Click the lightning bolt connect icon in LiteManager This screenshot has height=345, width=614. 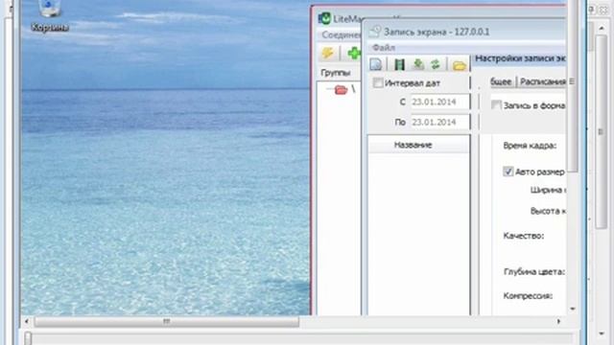click(x=328, y=54)
